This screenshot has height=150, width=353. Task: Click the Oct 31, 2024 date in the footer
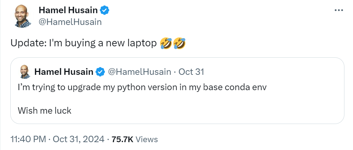click(79, 139)
